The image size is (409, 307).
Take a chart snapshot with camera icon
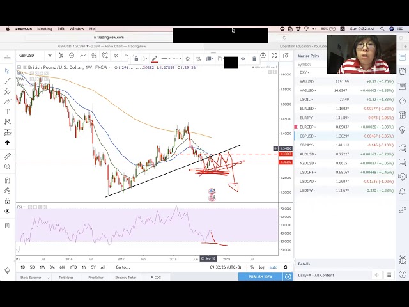pos(286,56)
